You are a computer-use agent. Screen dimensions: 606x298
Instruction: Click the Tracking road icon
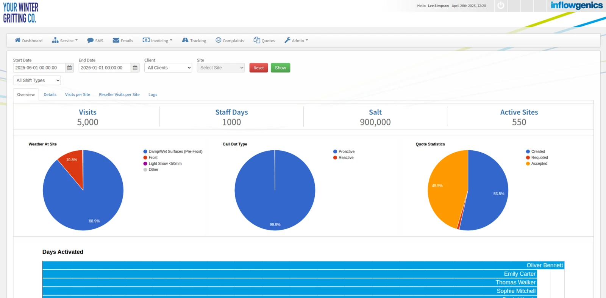pos(185,40)
